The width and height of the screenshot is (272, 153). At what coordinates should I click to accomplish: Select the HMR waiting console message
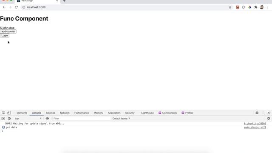34,124
